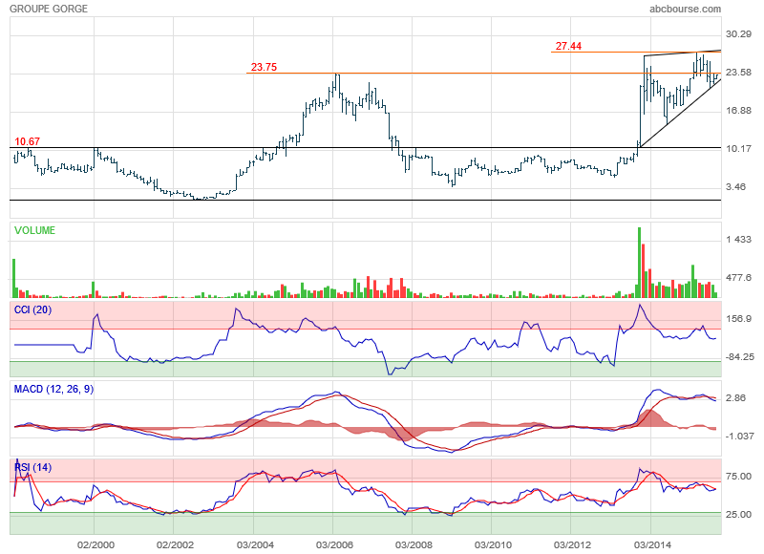Screen dimensions: 764x554
Task: Click the GROUPE GORGE chart title
Action: click(x=49, y=9)
